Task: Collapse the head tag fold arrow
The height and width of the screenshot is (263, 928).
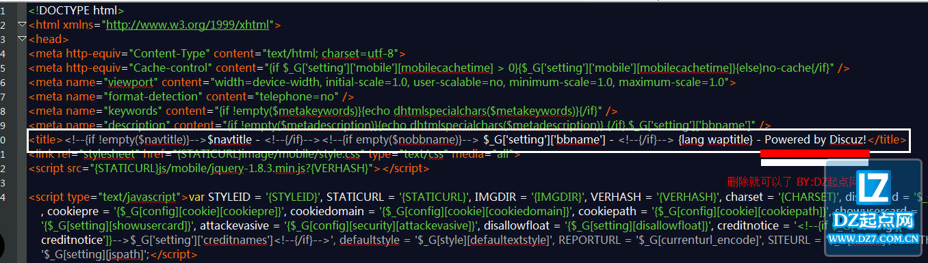Action: [x=23, y=40]
